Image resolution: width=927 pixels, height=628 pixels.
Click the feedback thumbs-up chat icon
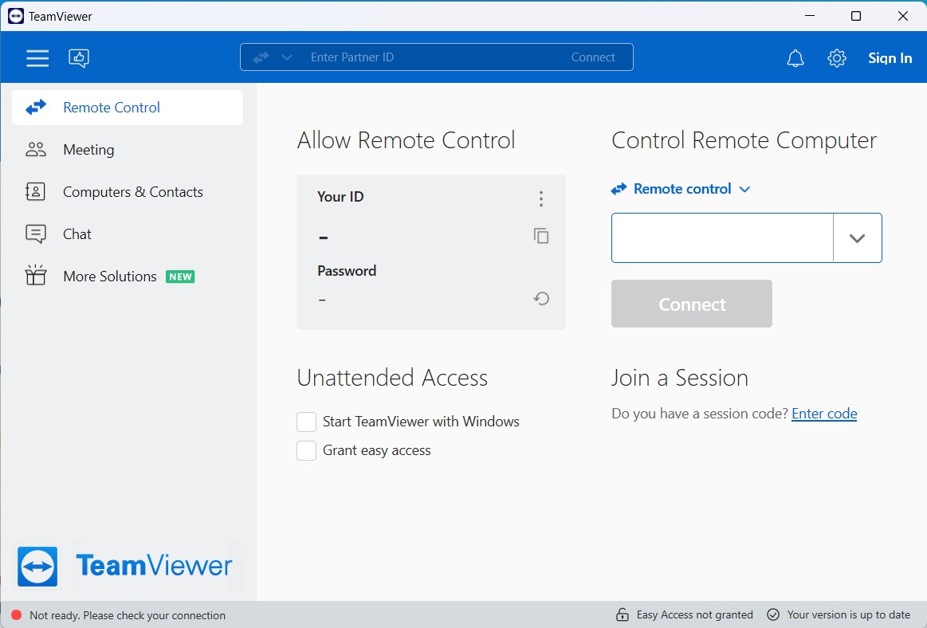coord(79,58)
